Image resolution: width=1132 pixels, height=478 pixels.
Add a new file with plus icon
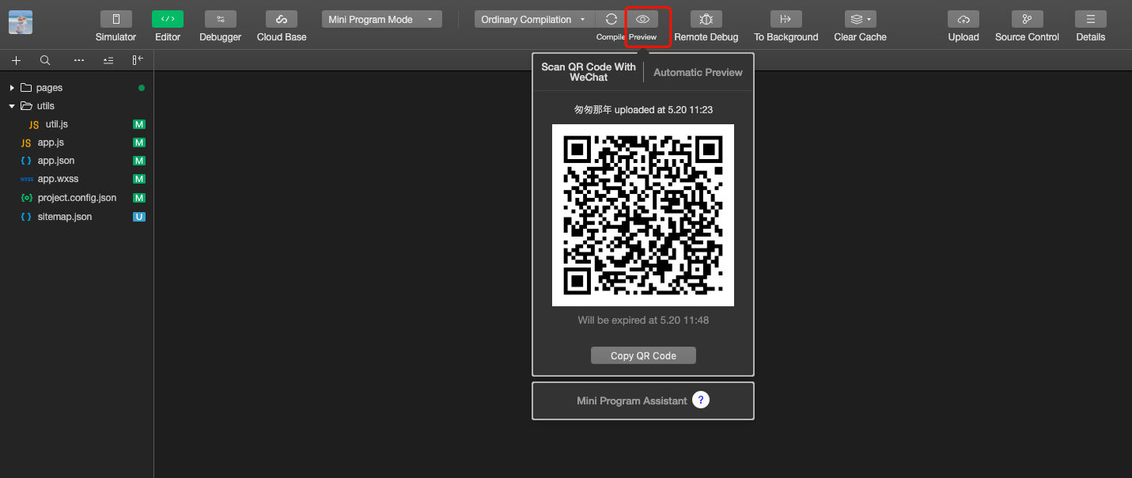(x=16, y=60)
